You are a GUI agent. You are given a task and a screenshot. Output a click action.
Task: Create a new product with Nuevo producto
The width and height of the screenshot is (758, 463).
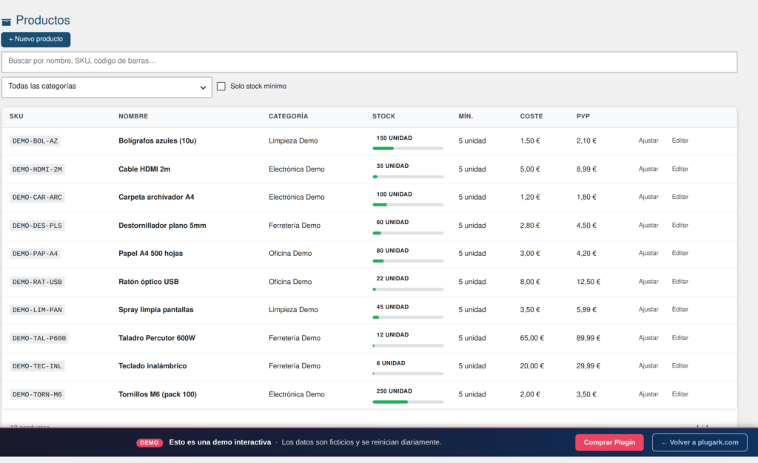(36, 39)
